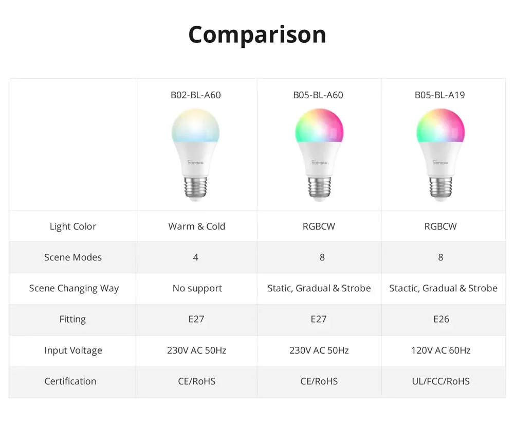This screenshot has width=514, height=422.
Task: Click the No support cell
Action: [197, 288]
